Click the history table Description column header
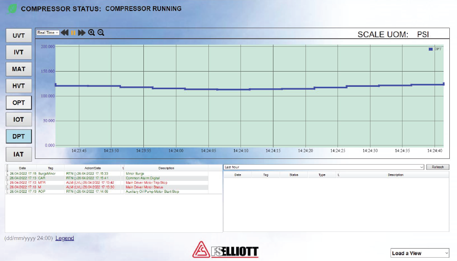The height and width of the screenshot is (261, 457). tap(395, 175)
